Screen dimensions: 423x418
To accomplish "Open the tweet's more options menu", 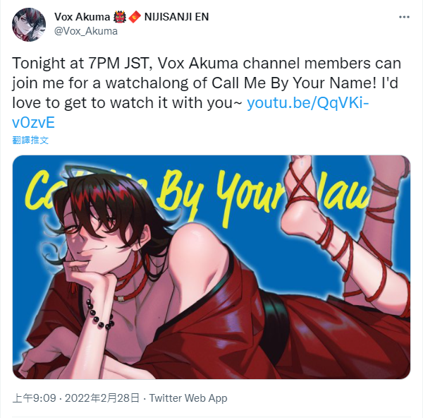I will pyautogui.click(x=404, y=17).
